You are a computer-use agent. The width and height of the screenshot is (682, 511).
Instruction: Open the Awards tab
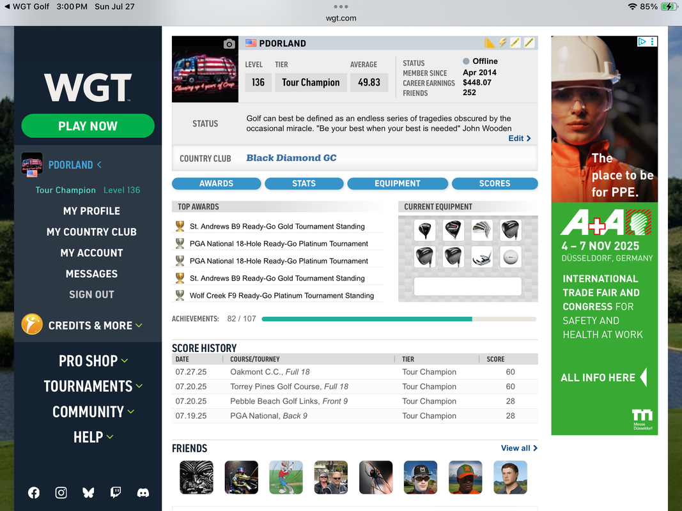(216, 183)
